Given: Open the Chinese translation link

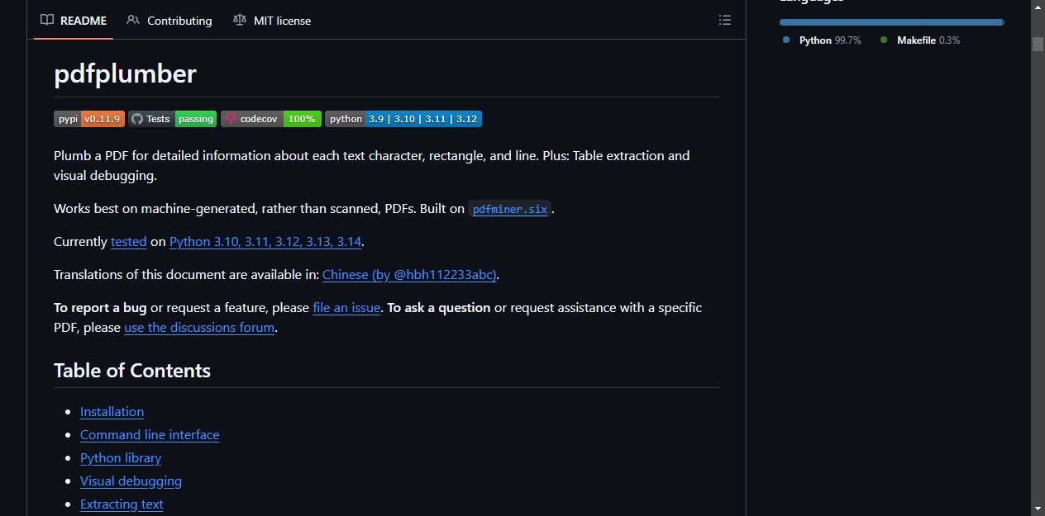Looking at the screenshot, I should [409, 275].
